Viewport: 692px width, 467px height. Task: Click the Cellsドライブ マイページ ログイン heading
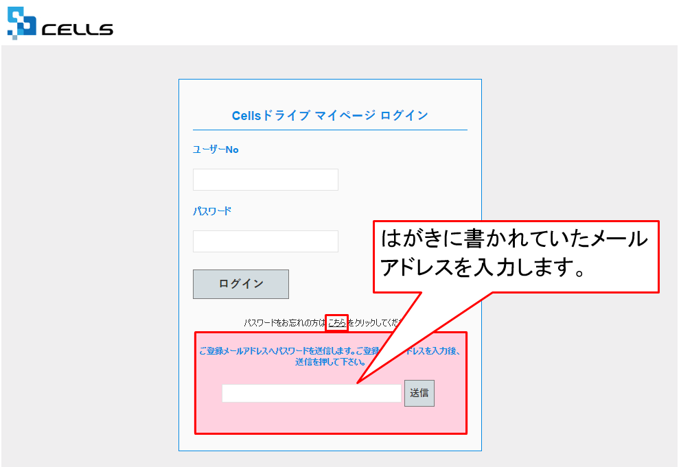[330, 115]
